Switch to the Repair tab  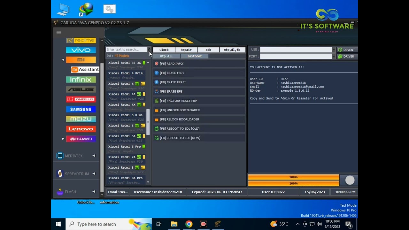click(186, 50)
